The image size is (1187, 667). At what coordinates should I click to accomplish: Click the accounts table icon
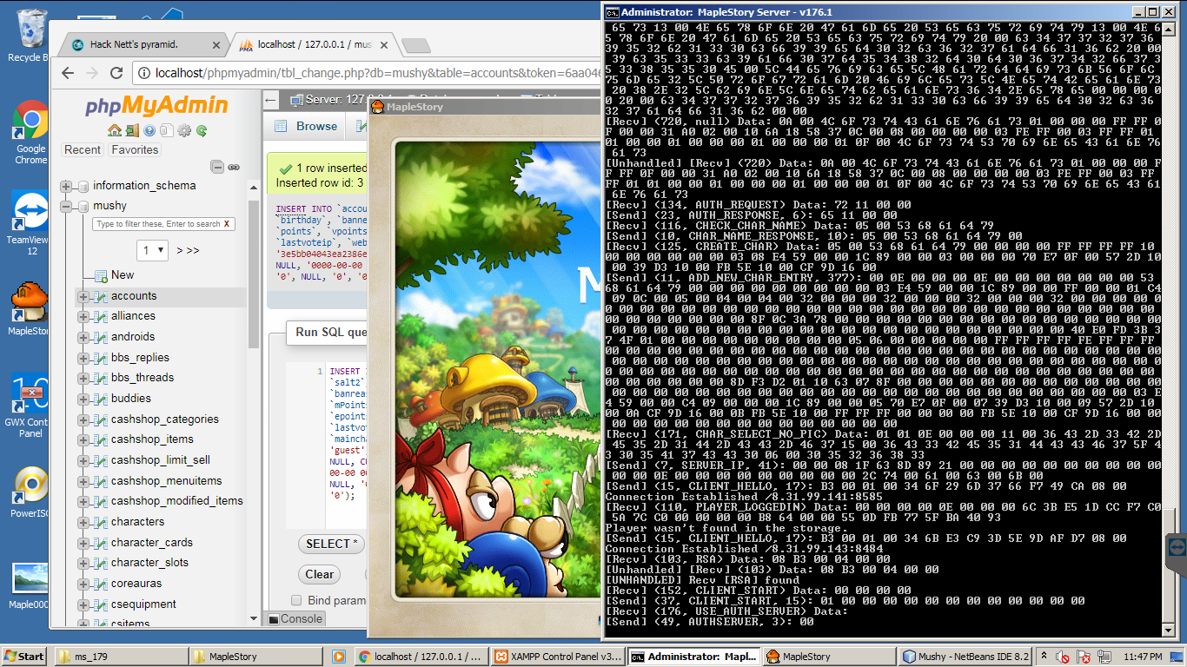(x=101, y=296)
